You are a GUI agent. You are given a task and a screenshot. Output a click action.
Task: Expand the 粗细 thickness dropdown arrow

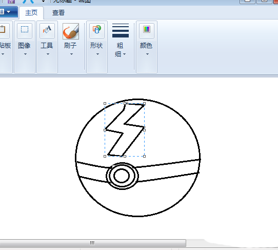pos(125,54)
